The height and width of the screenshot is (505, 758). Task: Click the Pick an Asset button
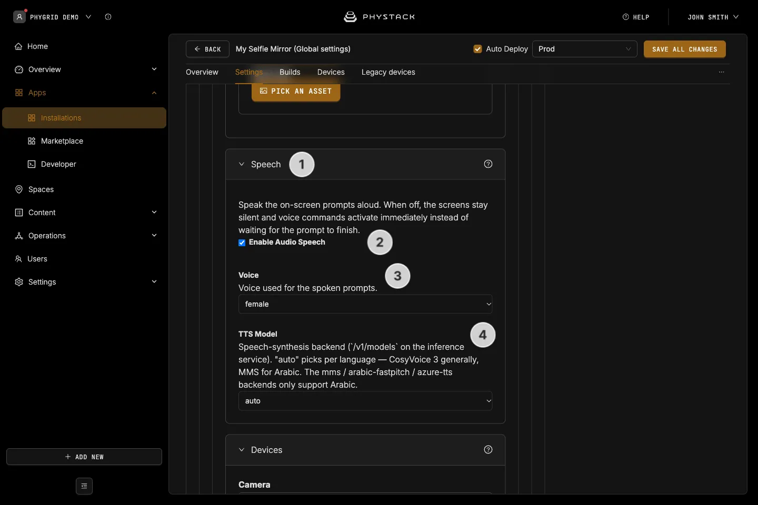296,92
